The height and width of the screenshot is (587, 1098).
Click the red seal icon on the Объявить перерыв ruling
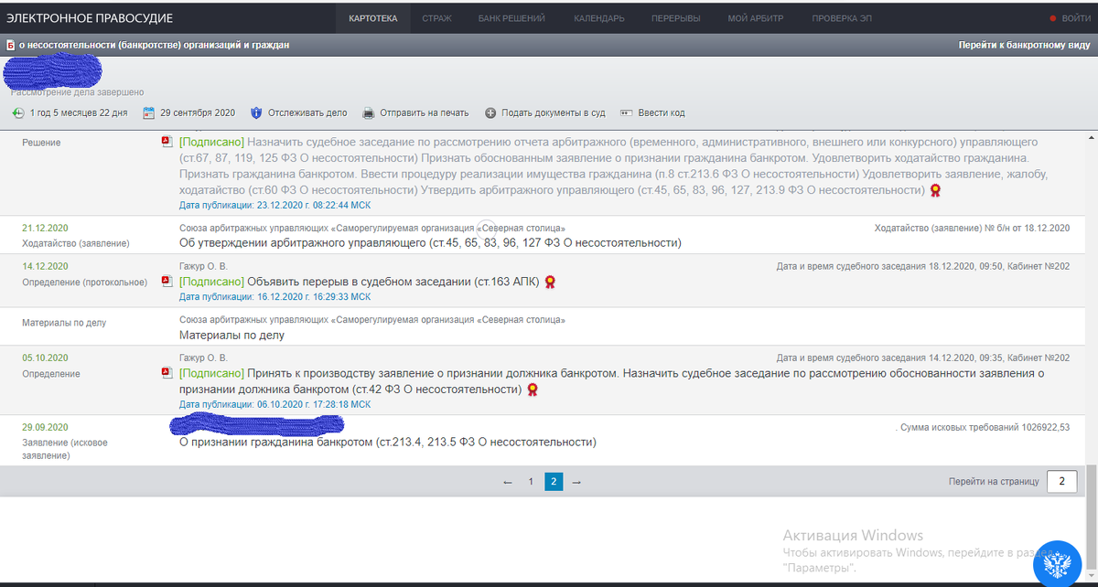click(x=550, y=283)
